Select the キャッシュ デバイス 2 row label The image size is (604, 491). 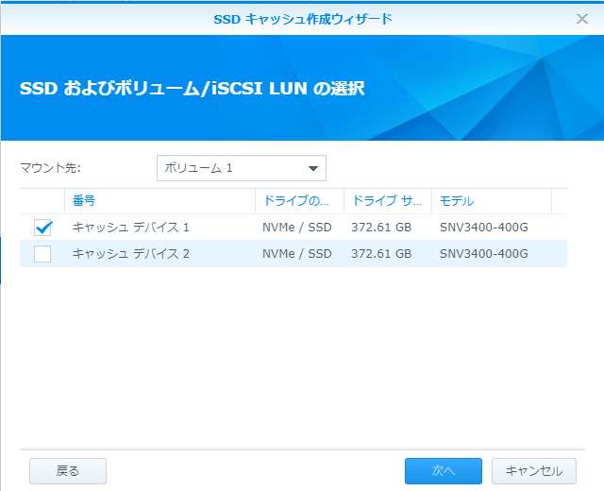pyautogui.click(x=130, y=254)
